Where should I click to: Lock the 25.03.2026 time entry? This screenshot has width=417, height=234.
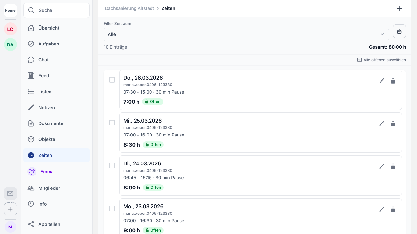[393, 123]
